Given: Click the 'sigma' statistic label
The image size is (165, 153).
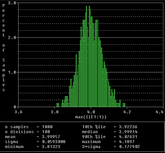Looking at the screenshot, I should click(x=12, y=142).
